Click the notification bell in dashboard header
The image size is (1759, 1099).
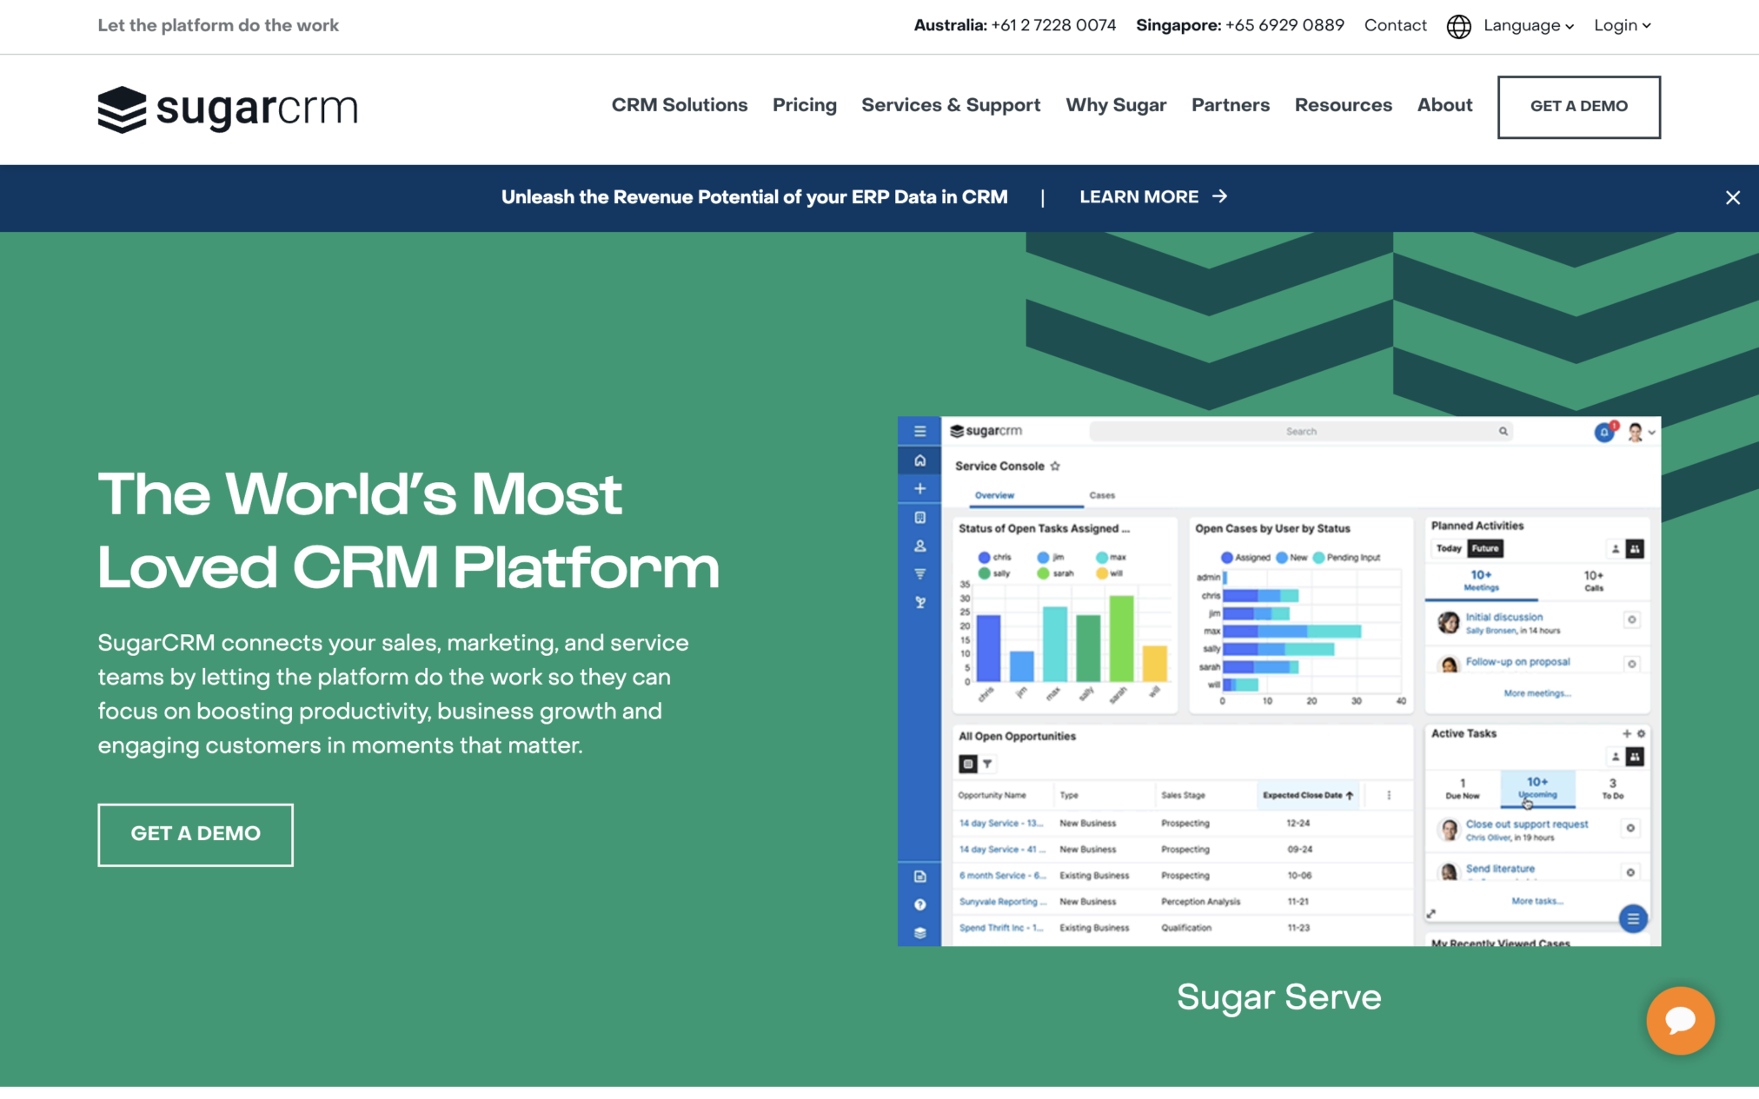1604,432
